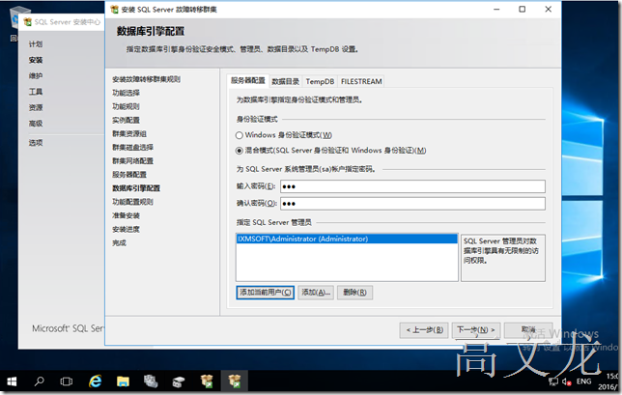This screenshot has width=622, height=395.
Task: Switch to SQL Server 安装中心 taskbar icon
Action: click(207, 381)
